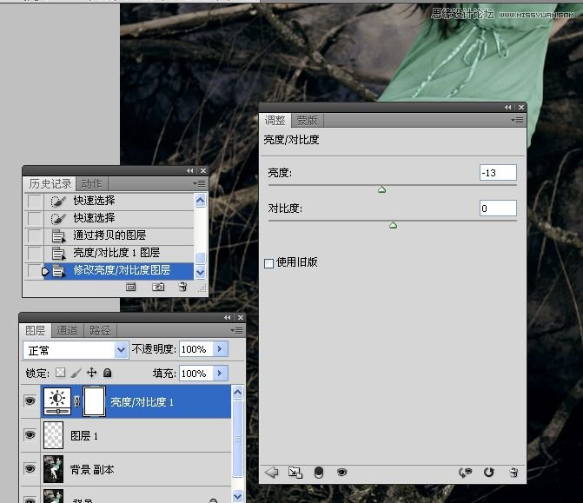Select the 背景 副本 layer name
Image resolution: width=583 pixels, height=503 pixels.
click(92, 469)
